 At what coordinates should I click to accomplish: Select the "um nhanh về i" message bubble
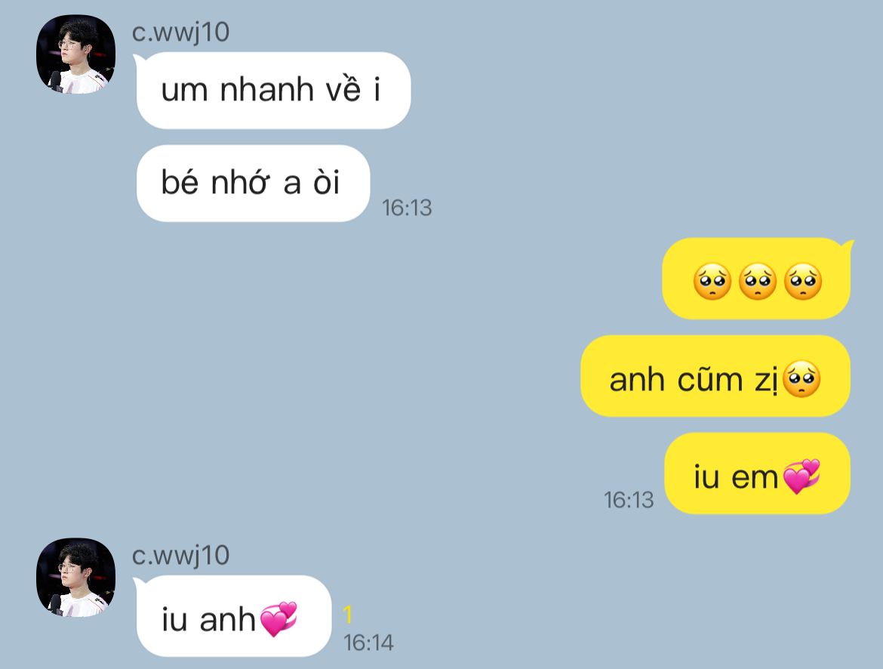tap(274, 90)
